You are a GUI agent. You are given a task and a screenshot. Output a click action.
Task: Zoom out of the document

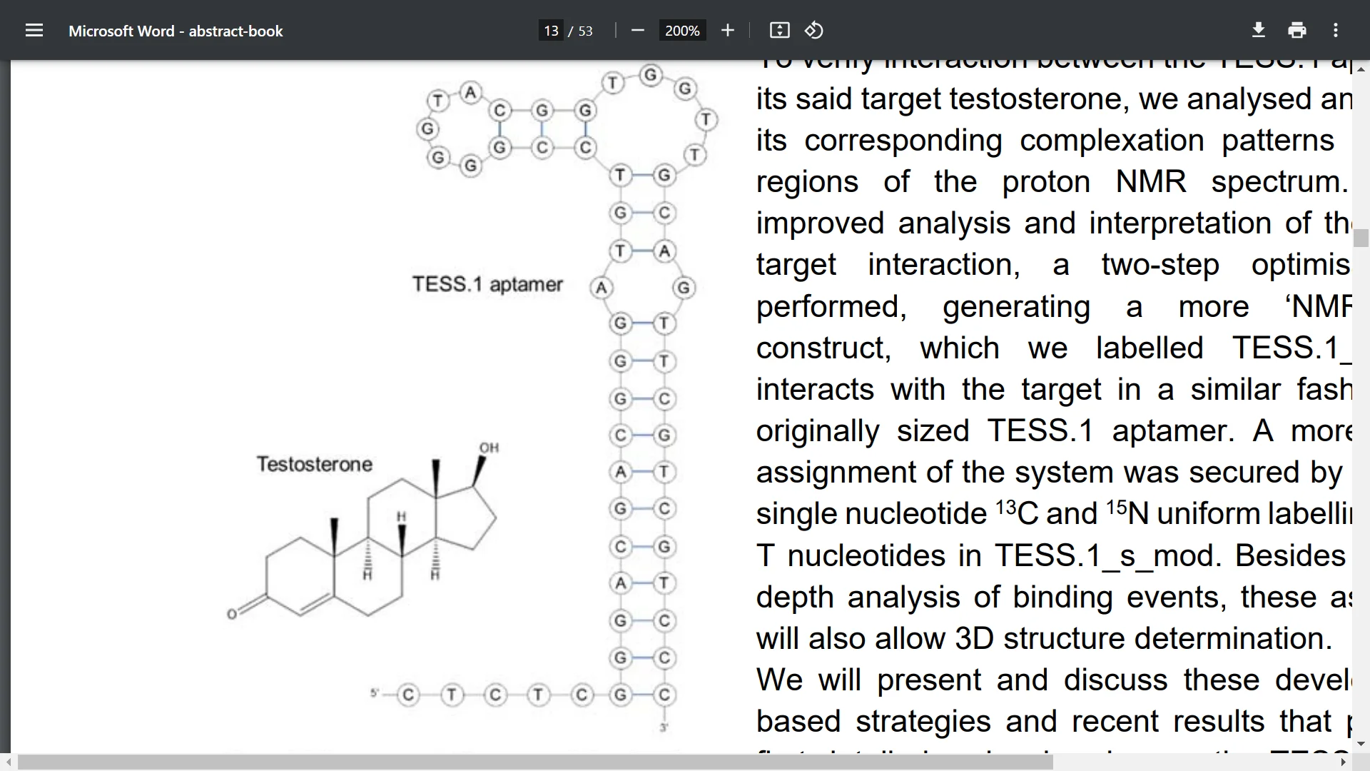pos(637,31)
